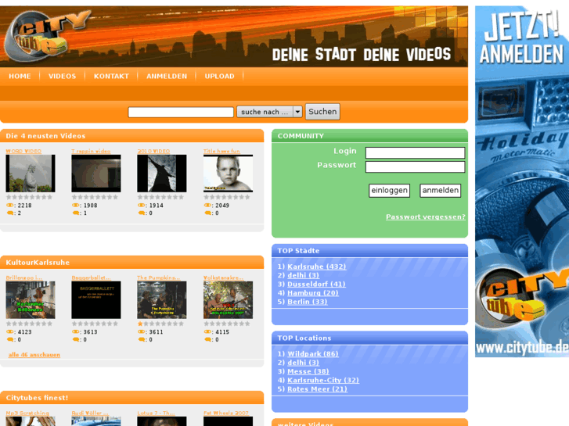Image resolution: width=569 pixels, height=426 pixels.
Task: Click the 'Jetzt! Anmelden' banner ad
Action: (x=522, y=181)
